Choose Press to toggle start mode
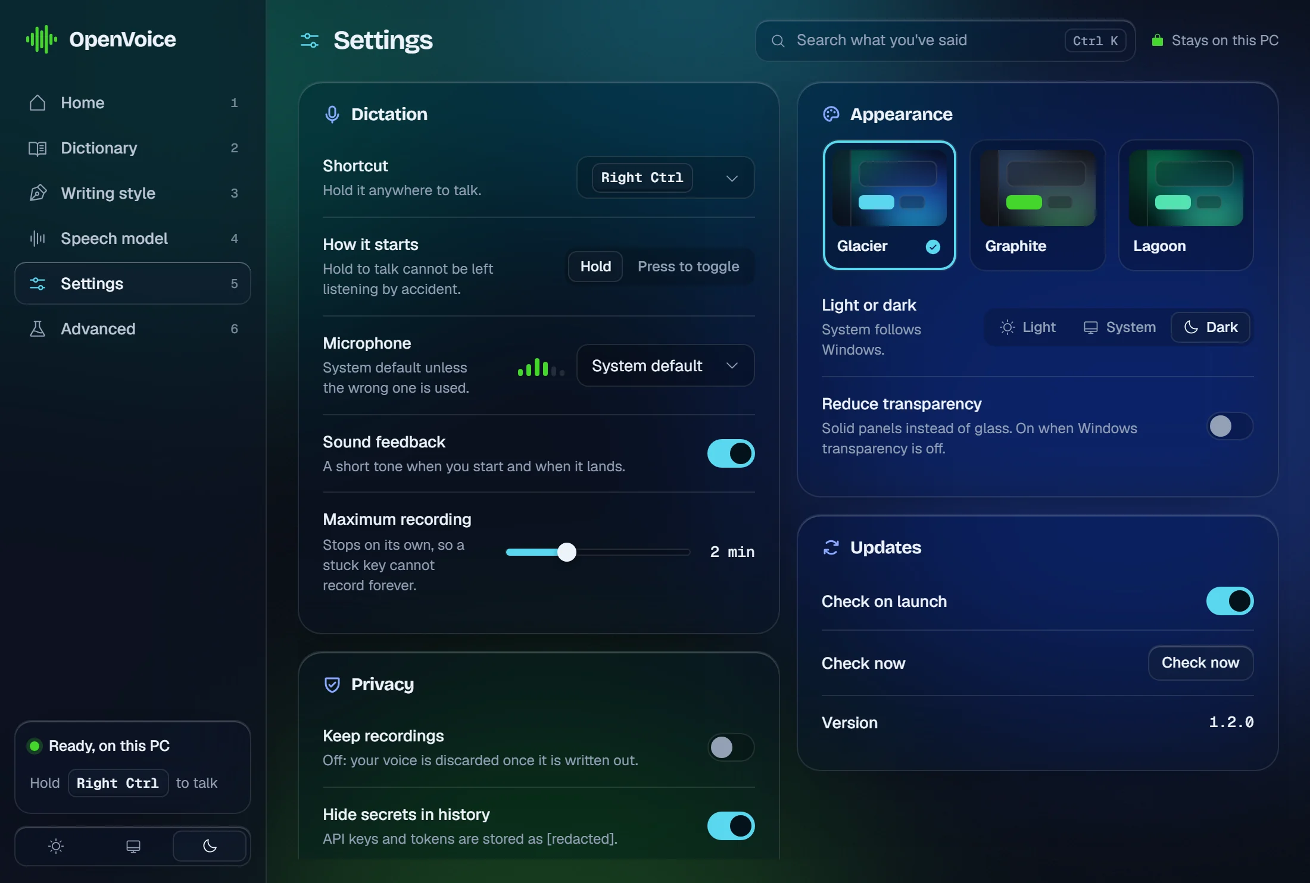The image size is (1310, 883). click(x=688, y=267)
